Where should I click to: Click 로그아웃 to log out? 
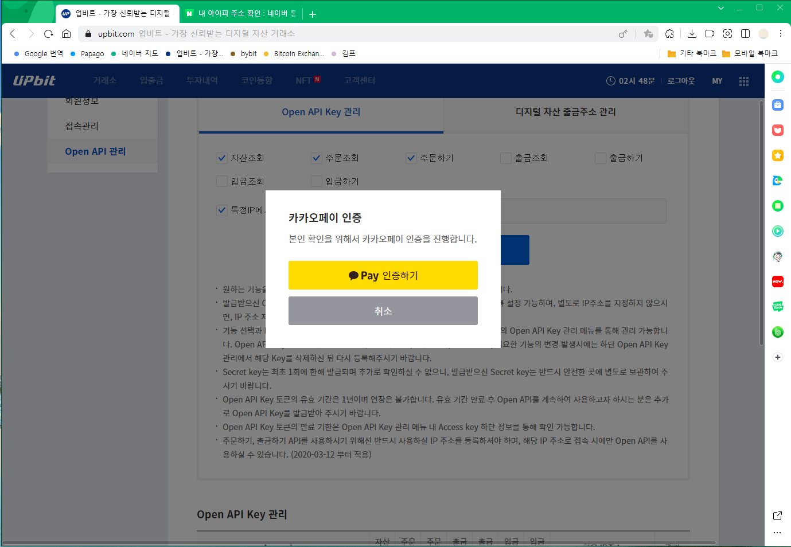point(681,81)
